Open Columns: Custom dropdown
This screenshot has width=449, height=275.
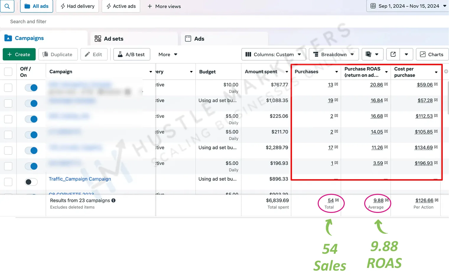click(x=274, y=54)
